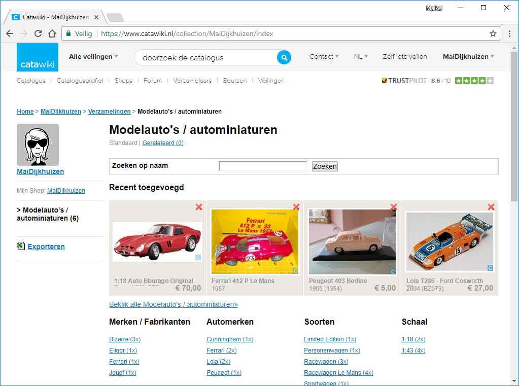Remove the Ferrari 412 P listing via its red X
Viewport: 519px width, 386px height.
click(296, 207)
